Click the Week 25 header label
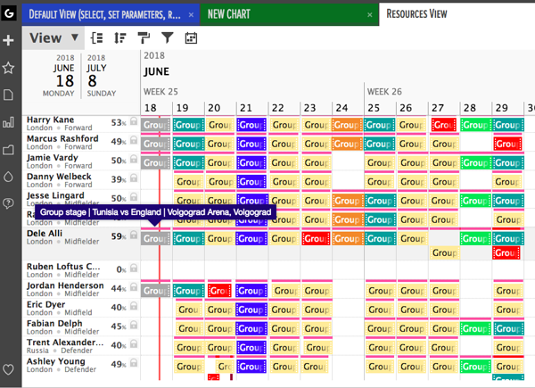 click(160, 92)
